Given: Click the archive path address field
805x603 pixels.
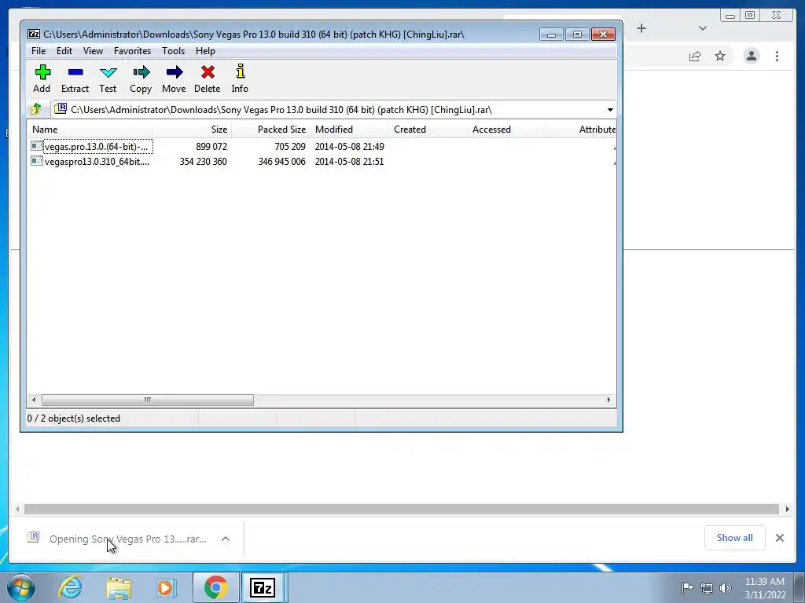Looking at the screenshot, I should pyautogui.click(x=329, y=110).
